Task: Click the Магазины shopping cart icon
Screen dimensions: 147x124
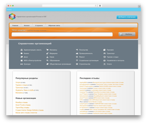Action: point(47,50)
